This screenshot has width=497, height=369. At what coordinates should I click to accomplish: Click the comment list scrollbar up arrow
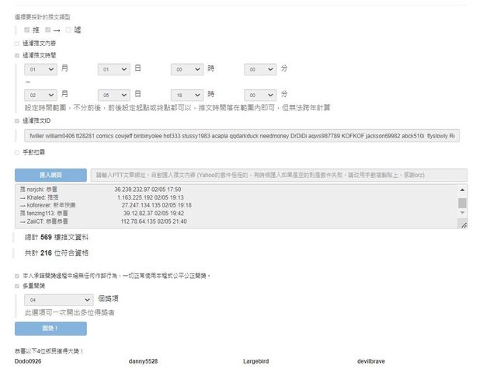[463, 191]
